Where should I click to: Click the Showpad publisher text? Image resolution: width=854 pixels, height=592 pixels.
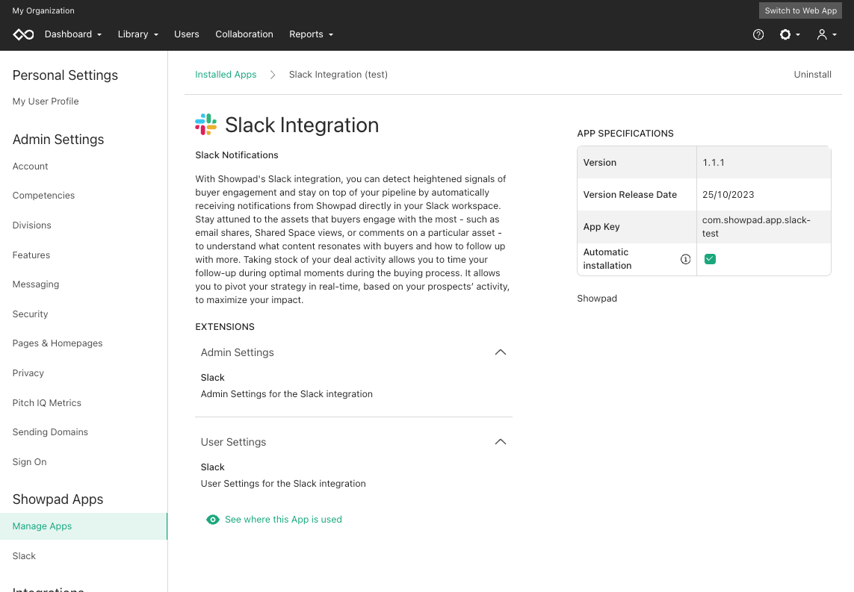(597, 299)
